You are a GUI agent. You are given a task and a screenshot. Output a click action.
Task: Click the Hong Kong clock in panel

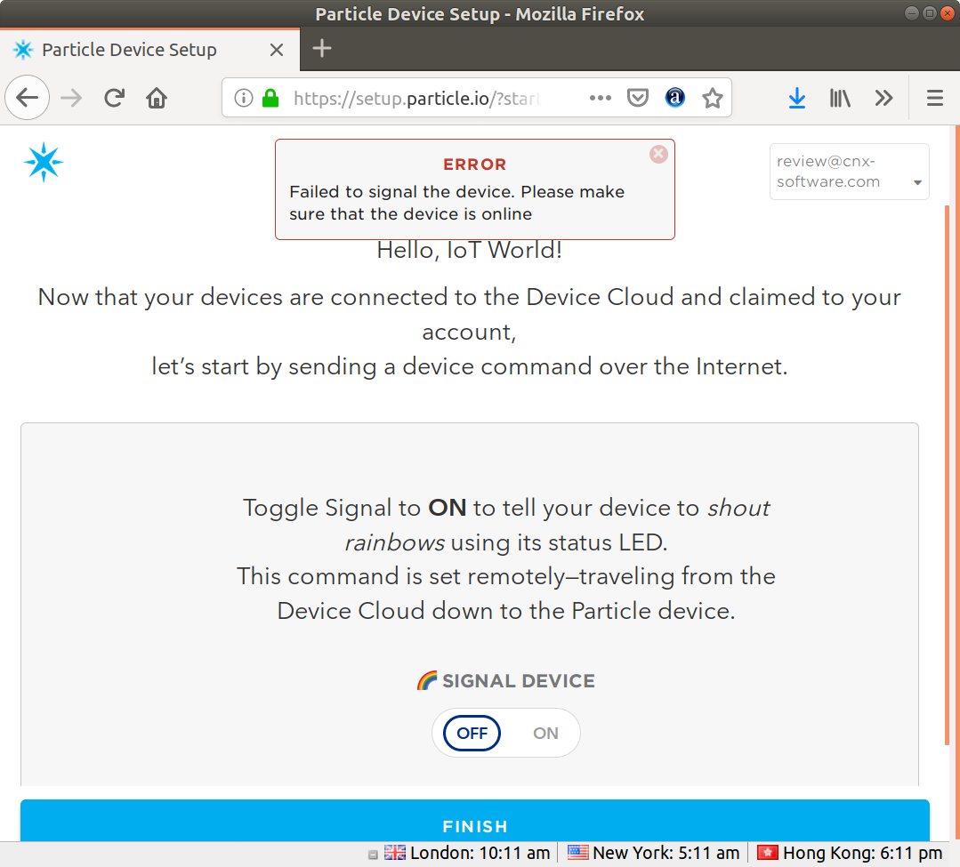863,853
